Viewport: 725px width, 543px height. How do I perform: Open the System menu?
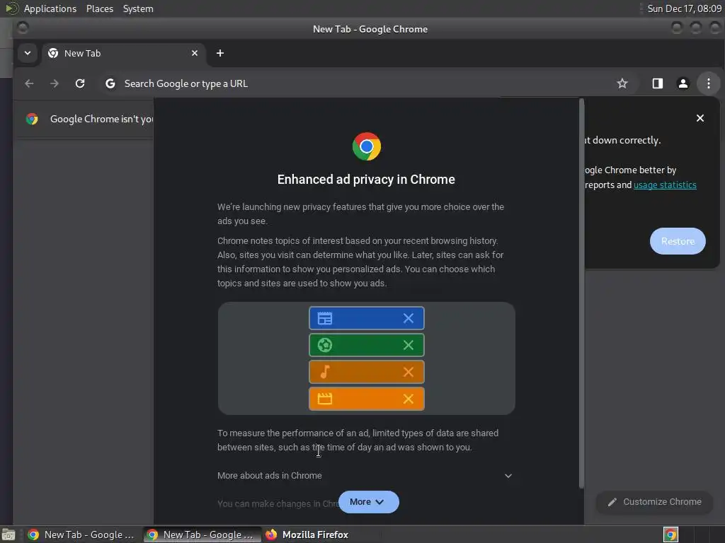pyautogui.click(x=138, y=8)
